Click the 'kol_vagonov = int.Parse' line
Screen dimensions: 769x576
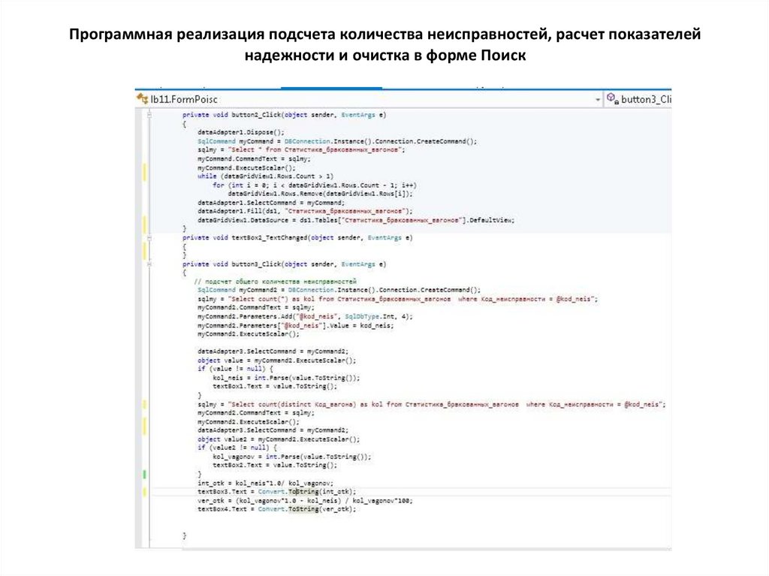tap(292, 457)
